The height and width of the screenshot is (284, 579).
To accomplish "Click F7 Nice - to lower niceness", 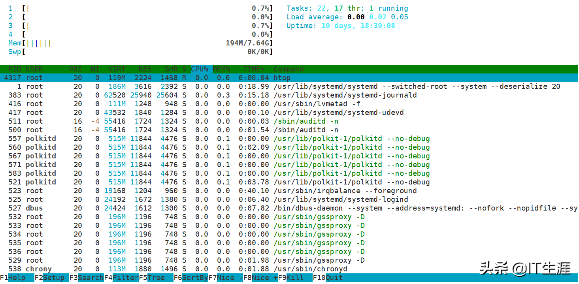I will click(226, 278).
